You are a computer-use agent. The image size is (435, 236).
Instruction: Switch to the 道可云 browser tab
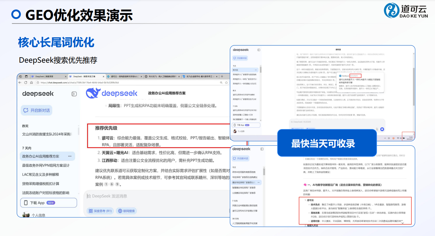coord(124,76)
